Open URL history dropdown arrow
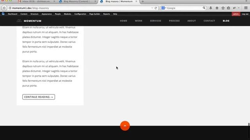The width and height of the screenshot is (250, 140). [x=152, y=8]
